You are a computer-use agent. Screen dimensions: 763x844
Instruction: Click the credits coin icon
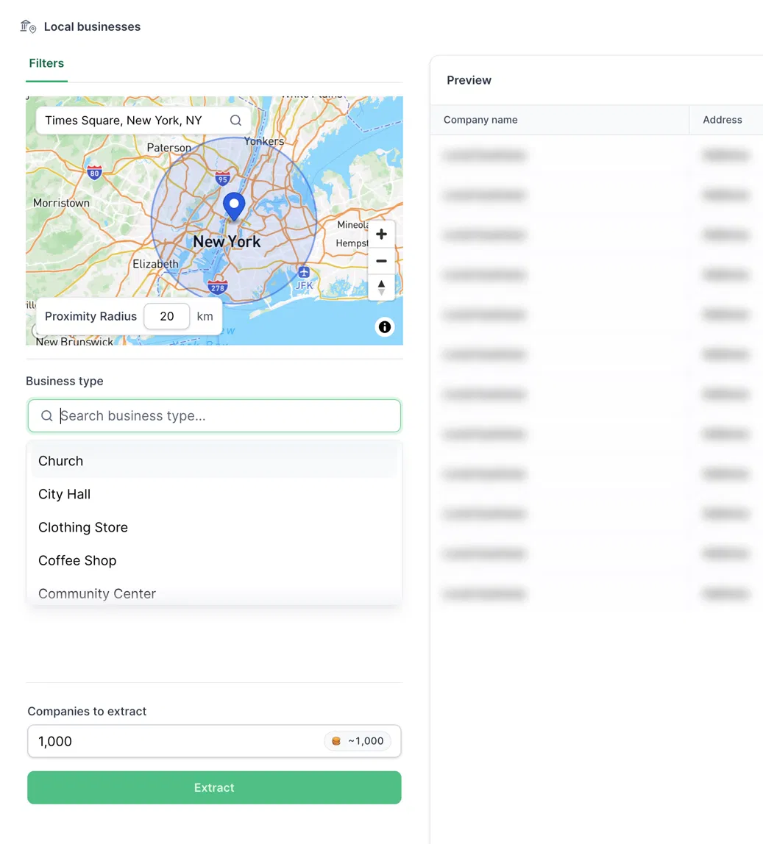336,741
